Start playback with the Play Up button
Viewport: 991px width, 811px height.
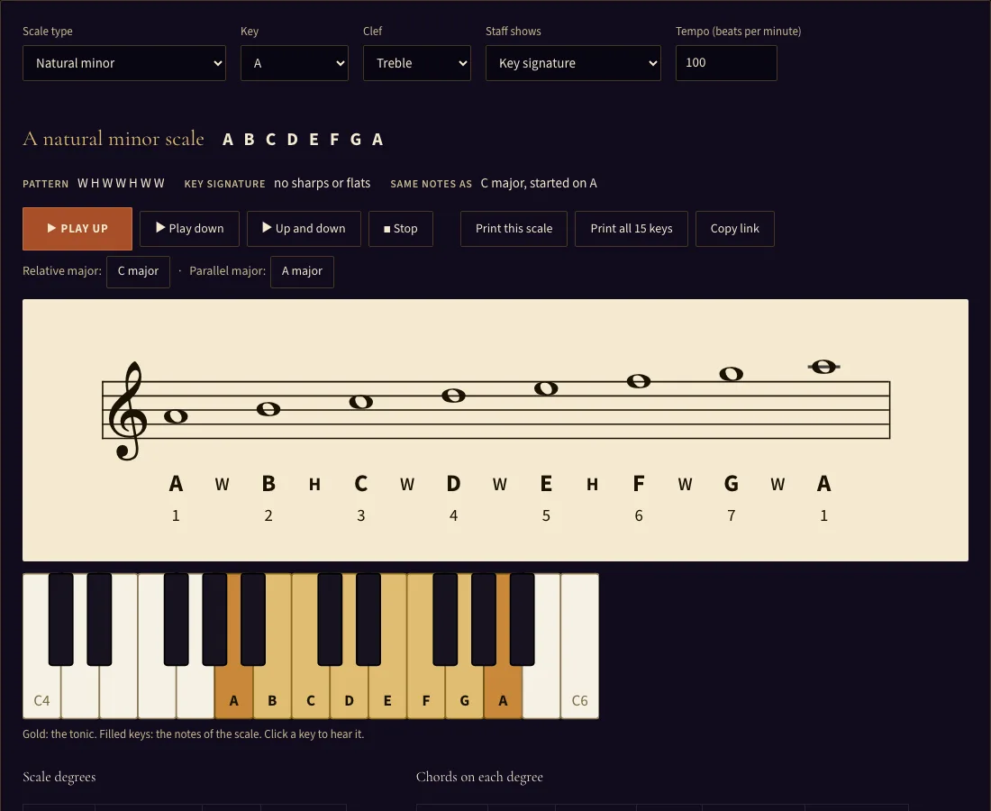click(x=77, y=229)
